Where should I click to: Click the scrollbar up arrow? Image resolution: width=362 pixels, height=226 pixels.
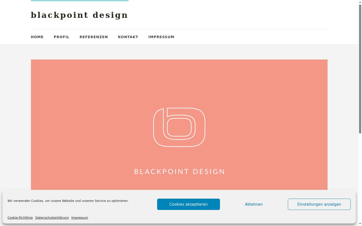[x=360, y=2]
